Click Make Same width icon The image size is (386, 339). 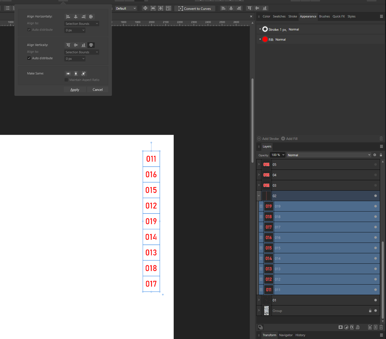(x=68, y=74)
